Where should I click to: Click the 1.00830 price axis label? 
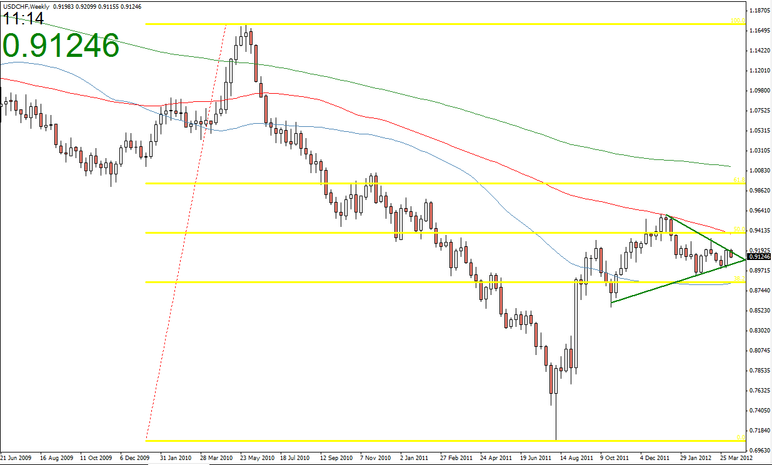(759, 171)
